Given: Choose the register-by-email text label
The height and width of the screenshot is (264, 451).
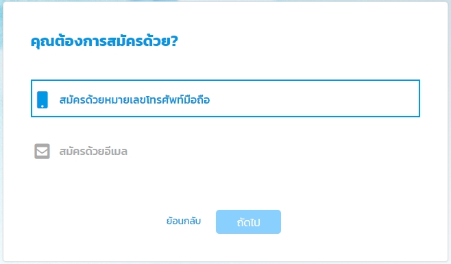Looking at the screenshot, I should pos(93,151).
